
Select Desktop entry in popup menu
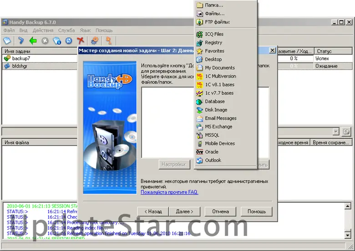[x=226, y=59]
